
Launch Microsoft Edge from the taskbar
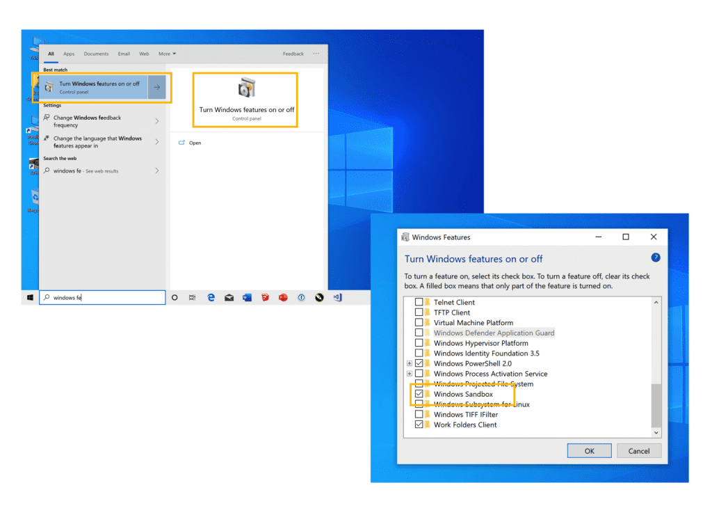(x=211, y=297)
